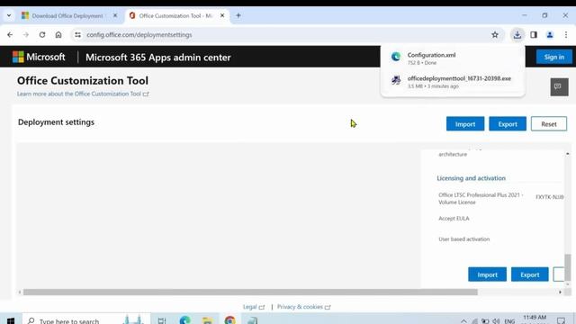576x324 pixels.
Task: Open the Chrome side panel icon
Action: 534,34
